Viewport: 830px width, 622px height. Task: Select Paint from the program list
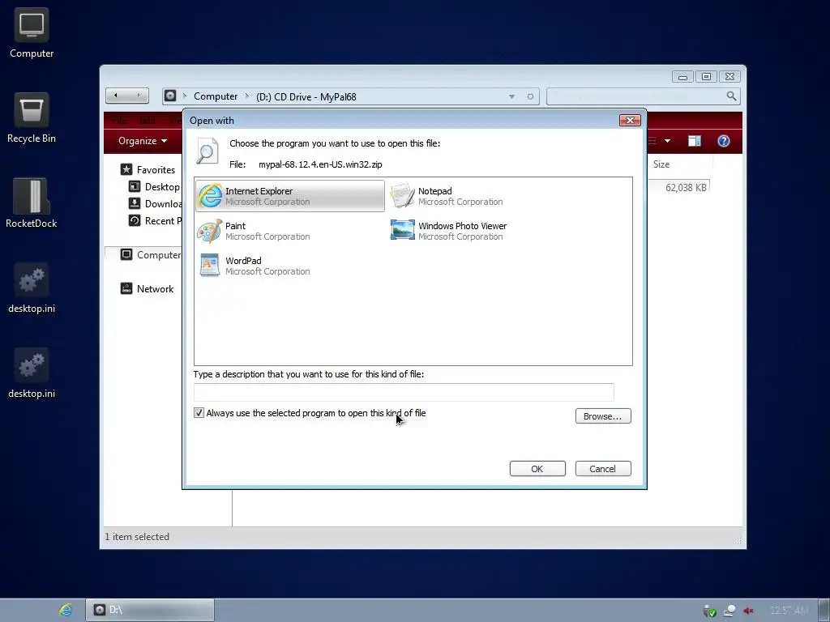[x=254, y=231]
